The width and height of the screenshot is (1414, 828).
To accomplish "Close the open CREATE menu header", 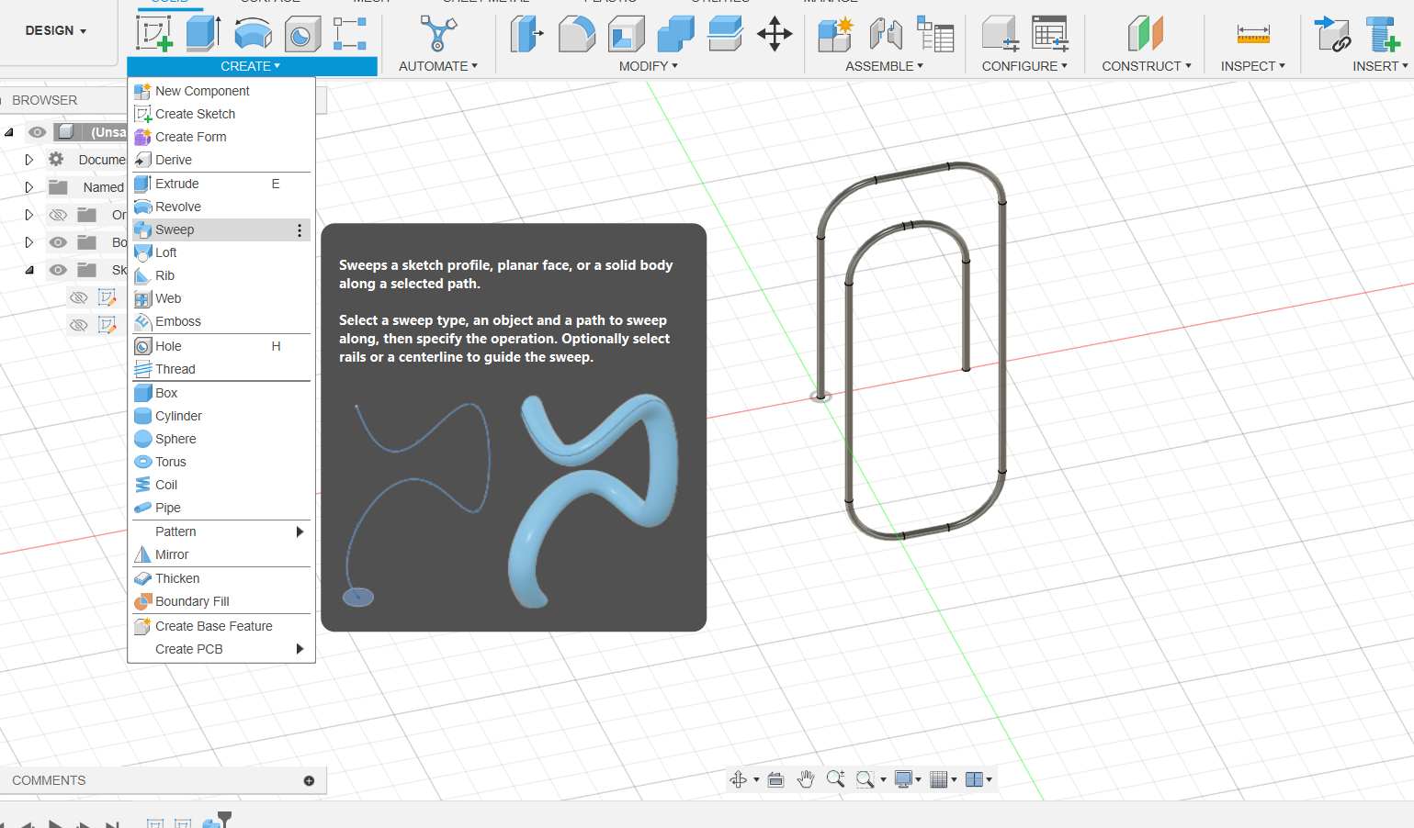I will 252,66.
